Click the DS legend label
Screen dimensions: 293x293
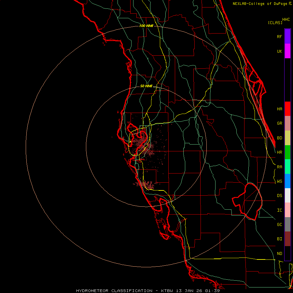click(x=279, y=195)
